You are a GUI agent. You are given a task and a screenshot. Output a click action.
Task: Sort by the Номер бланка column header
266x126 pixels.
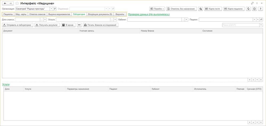[x=170, y=31]
